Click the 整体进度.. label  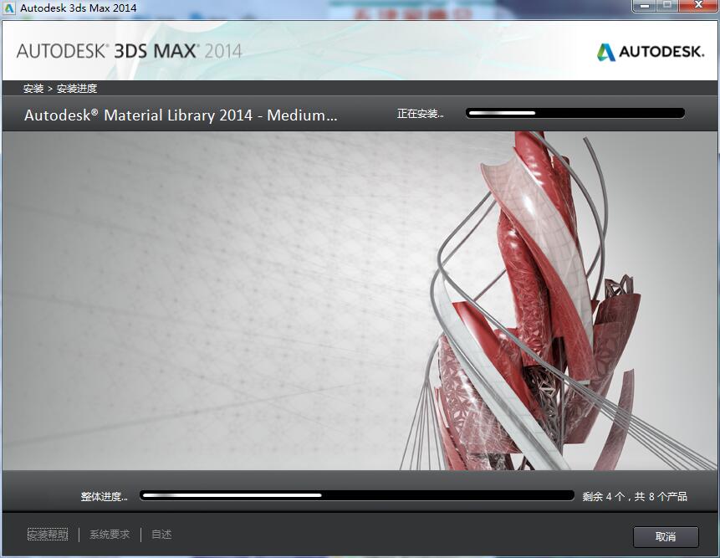pos(105,496)
